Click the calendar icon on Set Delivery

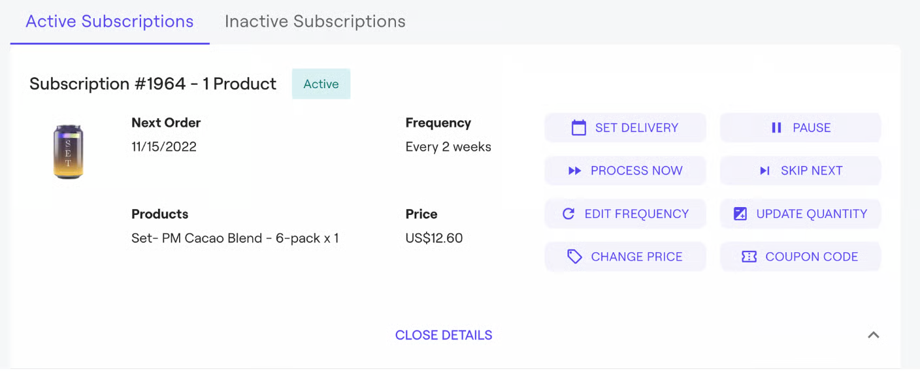pyautogui.click(x=578, y=128)
